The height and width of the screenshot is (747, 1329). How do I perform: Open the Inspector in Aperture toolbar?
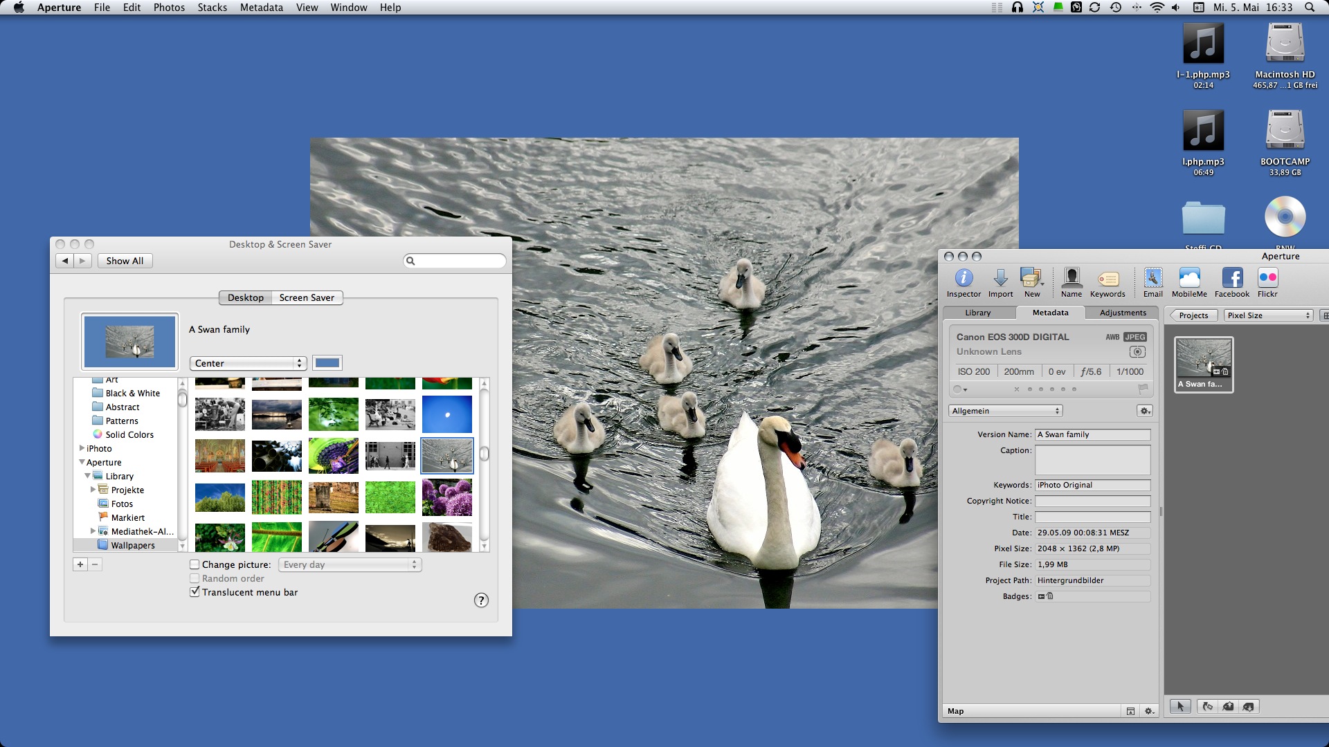click(x=964, y=278)
